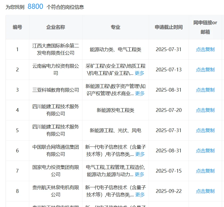
Task: Click major cell 新能源工程、光伏、风电
Action: click(x=115, y=131)
